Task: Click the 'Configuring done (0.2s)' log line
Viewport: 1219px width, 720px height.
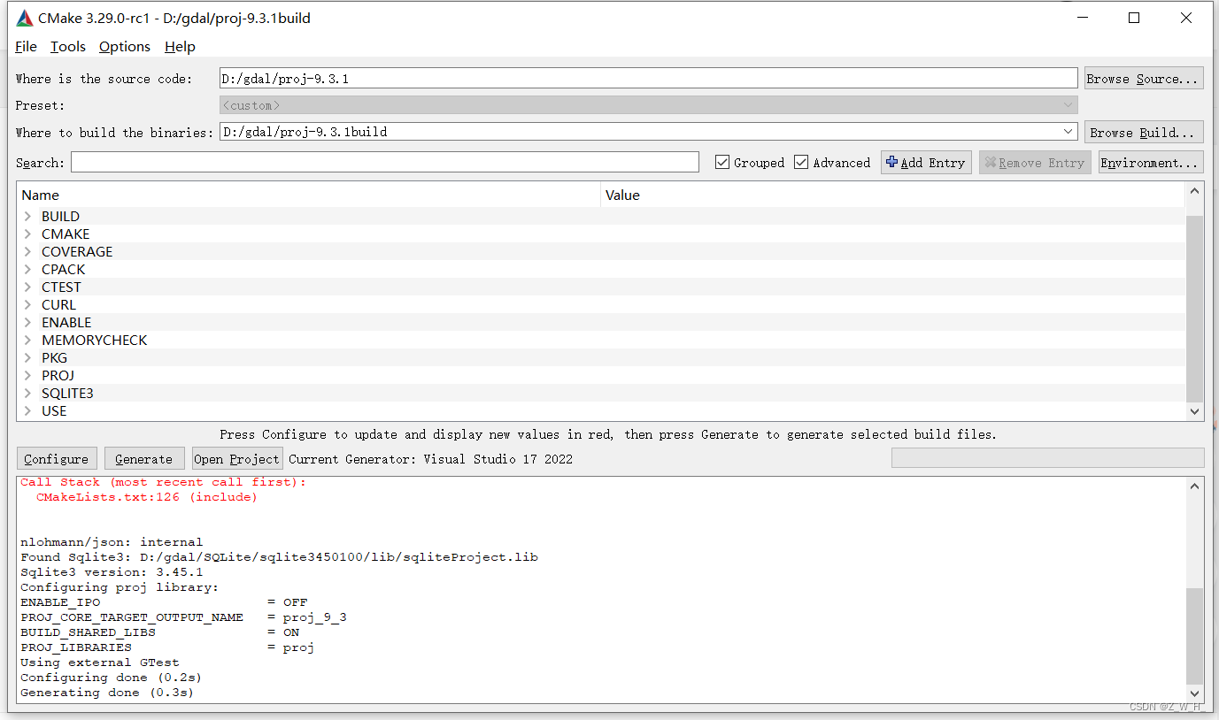Action: 111,678
